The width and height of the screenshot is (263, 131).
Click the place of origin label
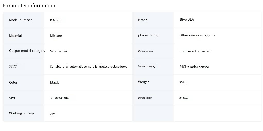pos(149,35)
